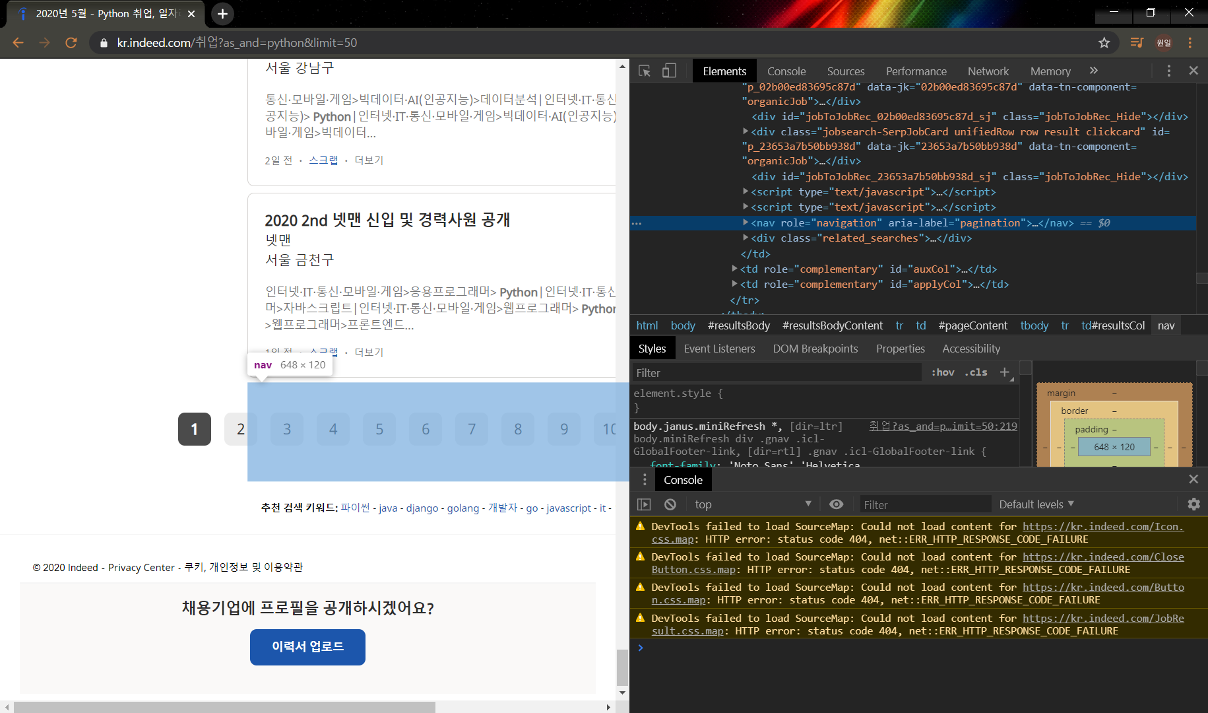Select the Accessibility pane tab

(971, 349)
